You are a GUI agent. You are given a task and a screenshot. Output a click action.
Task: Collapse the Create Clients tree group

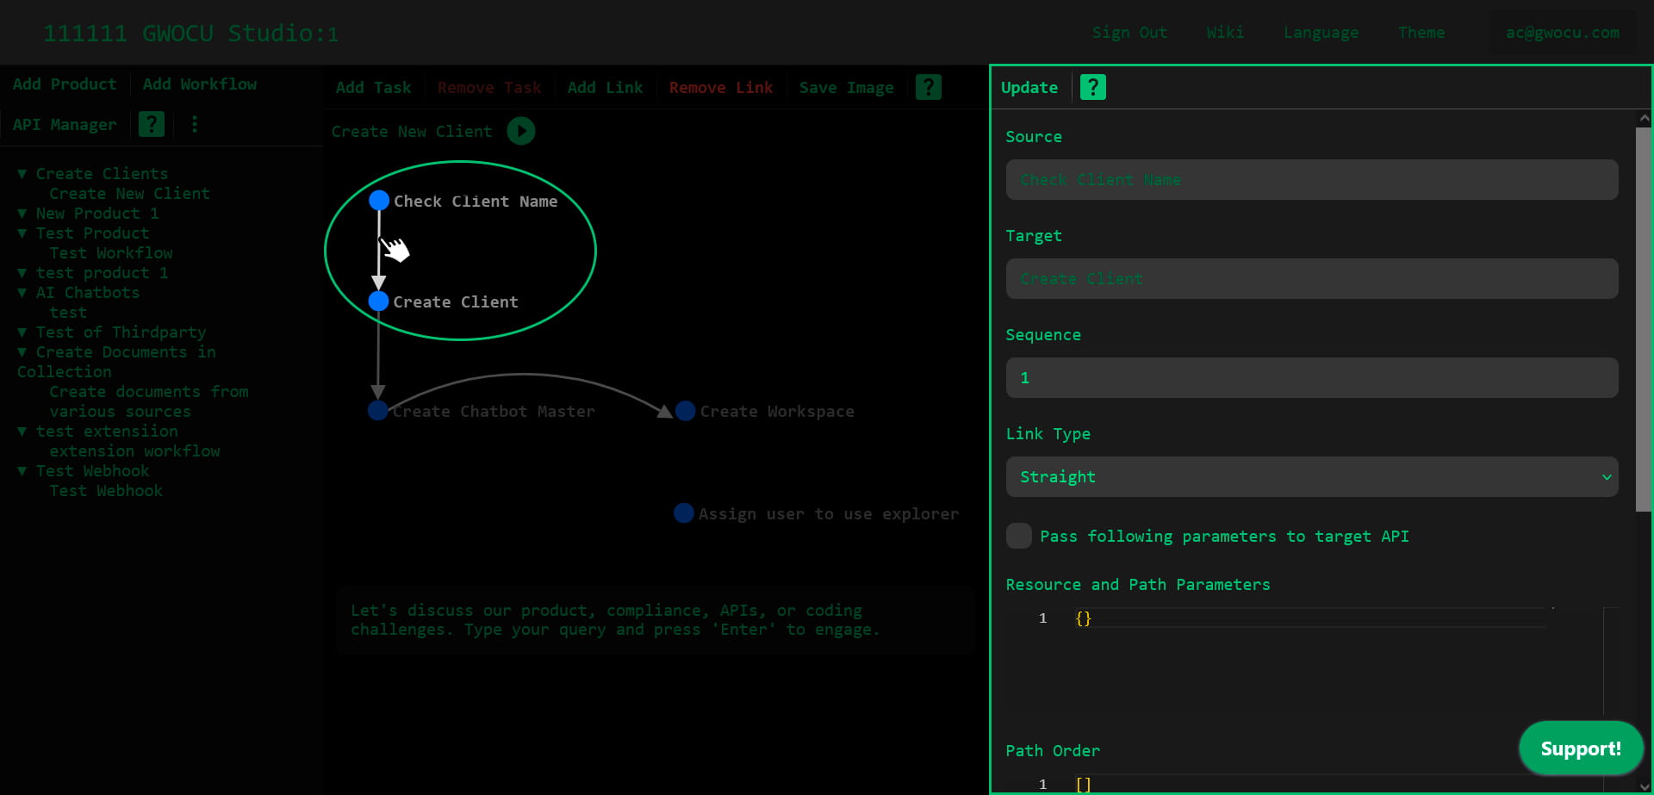click(x=22, y=173)
